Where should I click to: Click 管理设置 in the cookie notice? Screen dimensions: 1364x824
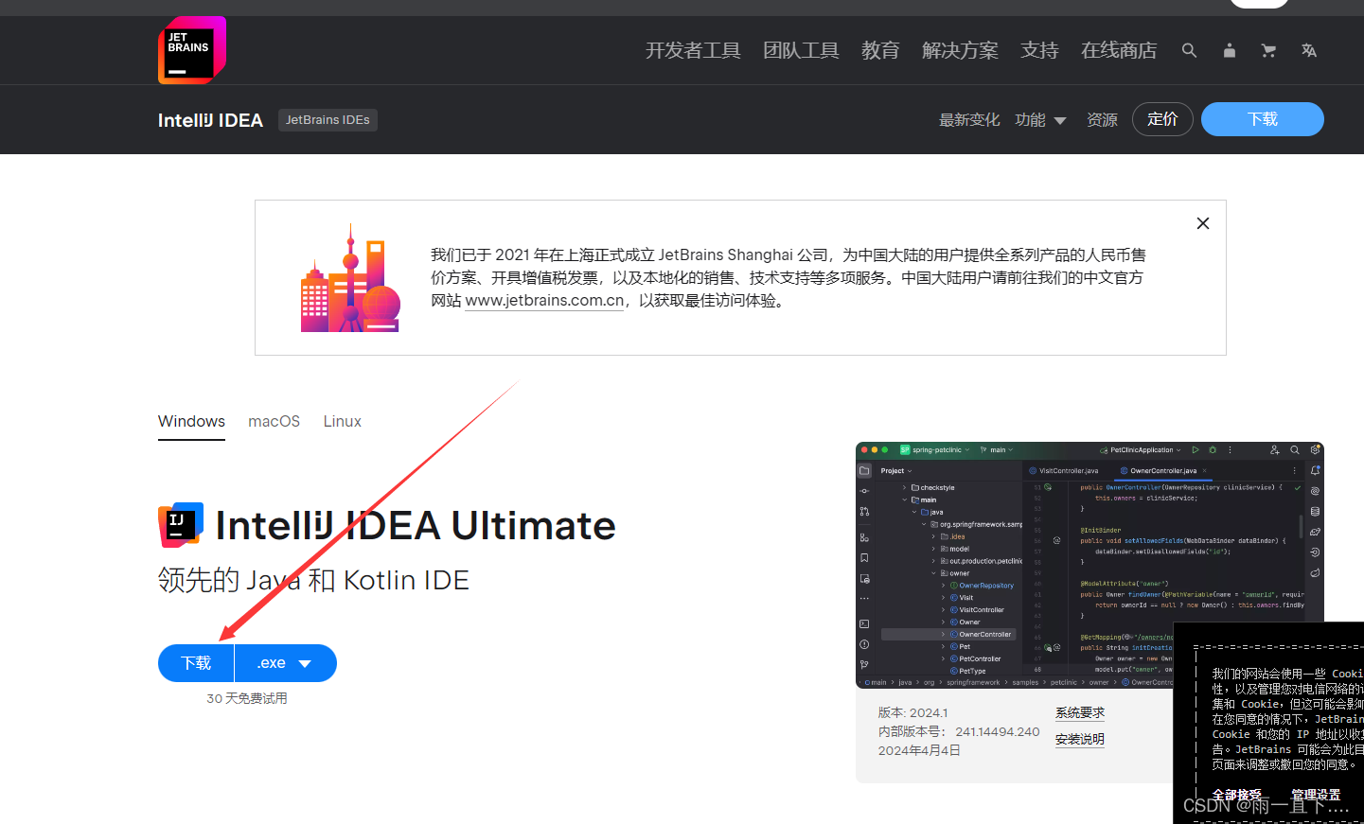[1316, 795]
